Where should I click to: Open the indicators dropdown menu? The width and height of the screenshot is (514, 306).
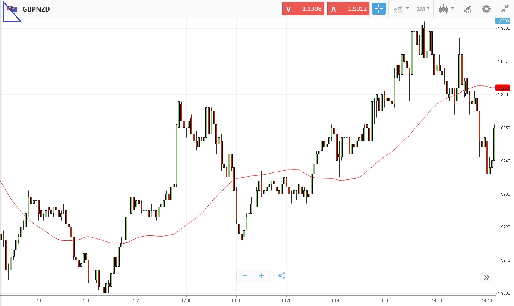401,9
